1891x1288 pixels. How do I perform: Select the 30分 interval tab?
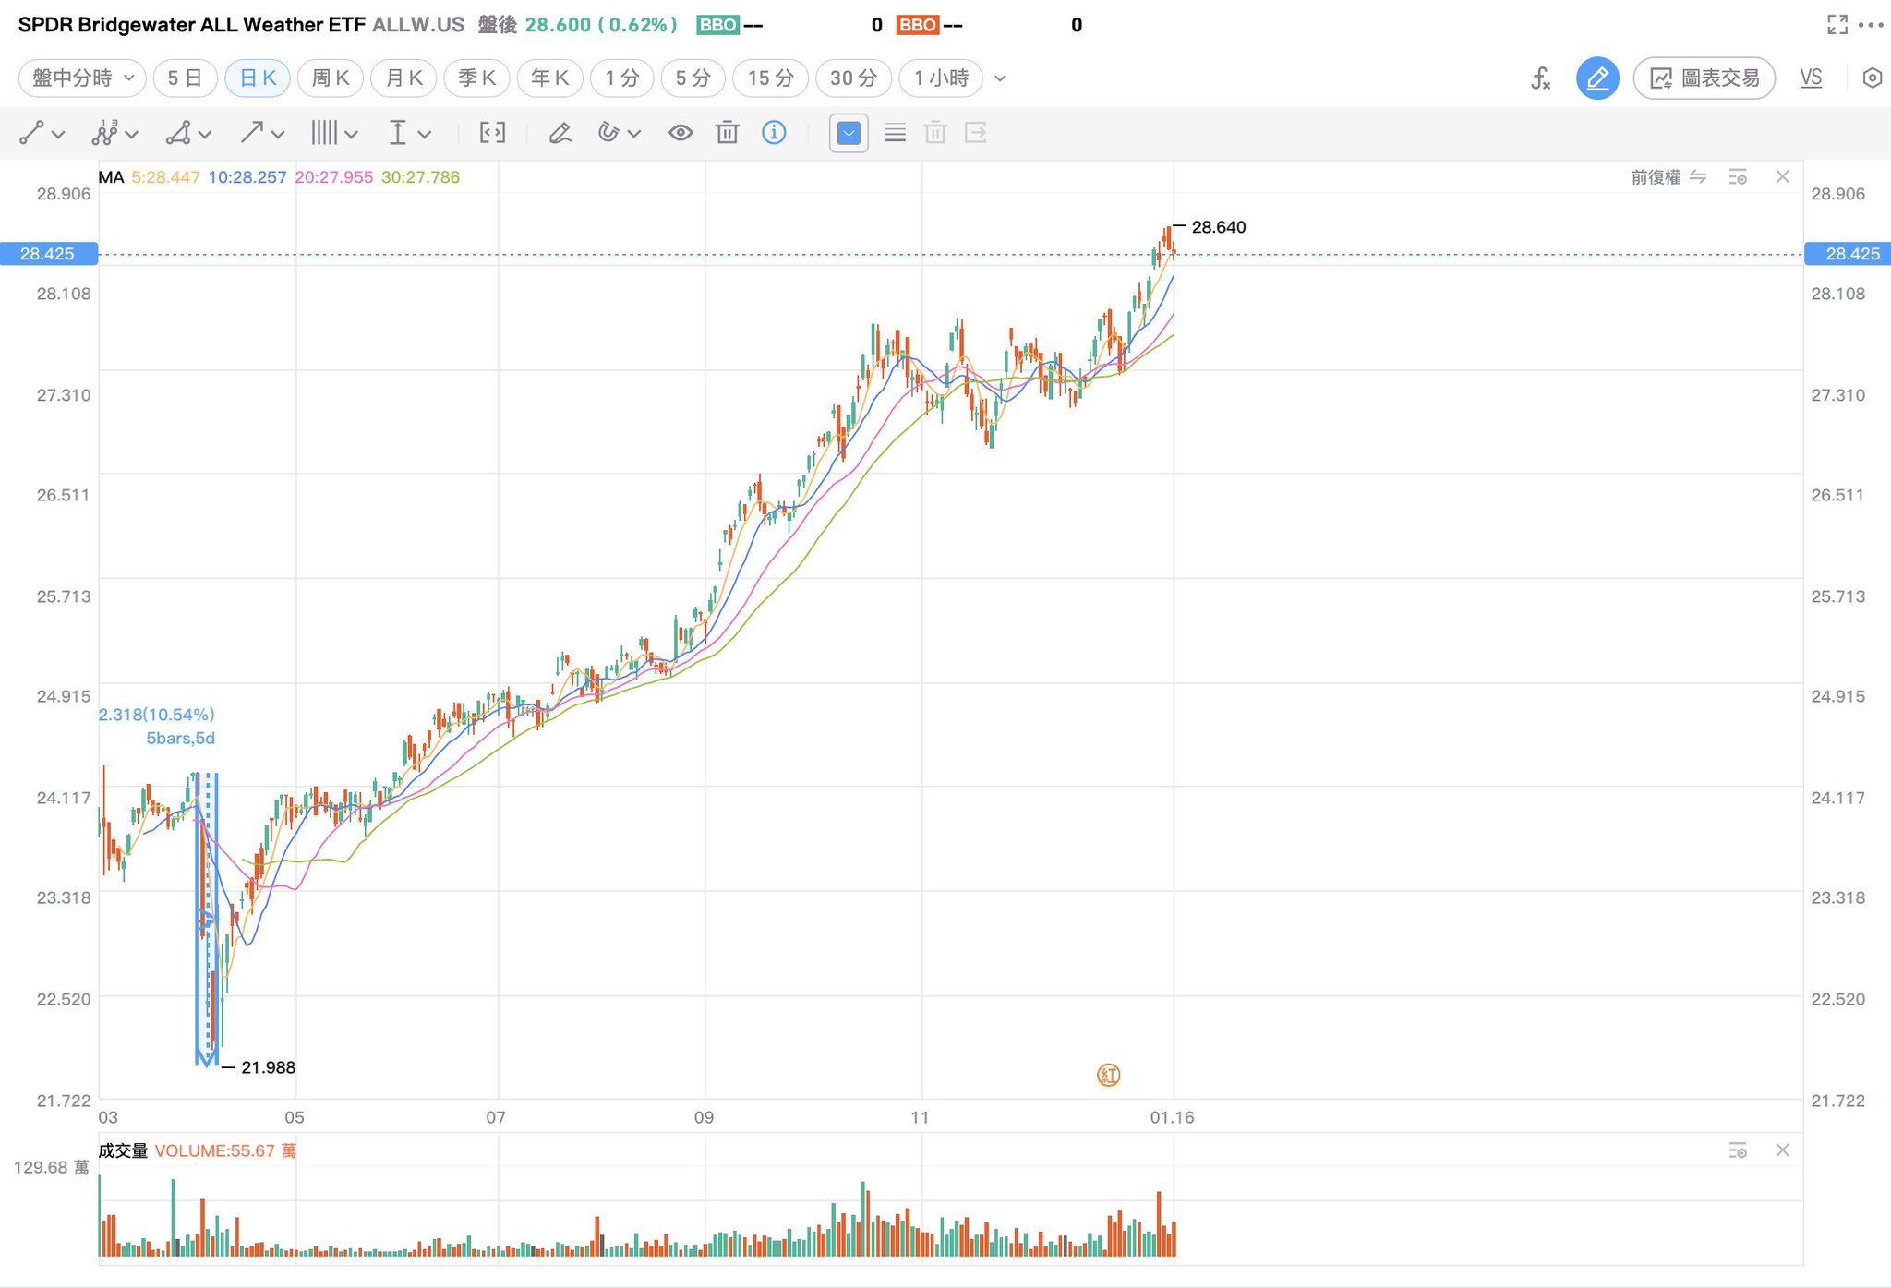click(x=853, y=78)
